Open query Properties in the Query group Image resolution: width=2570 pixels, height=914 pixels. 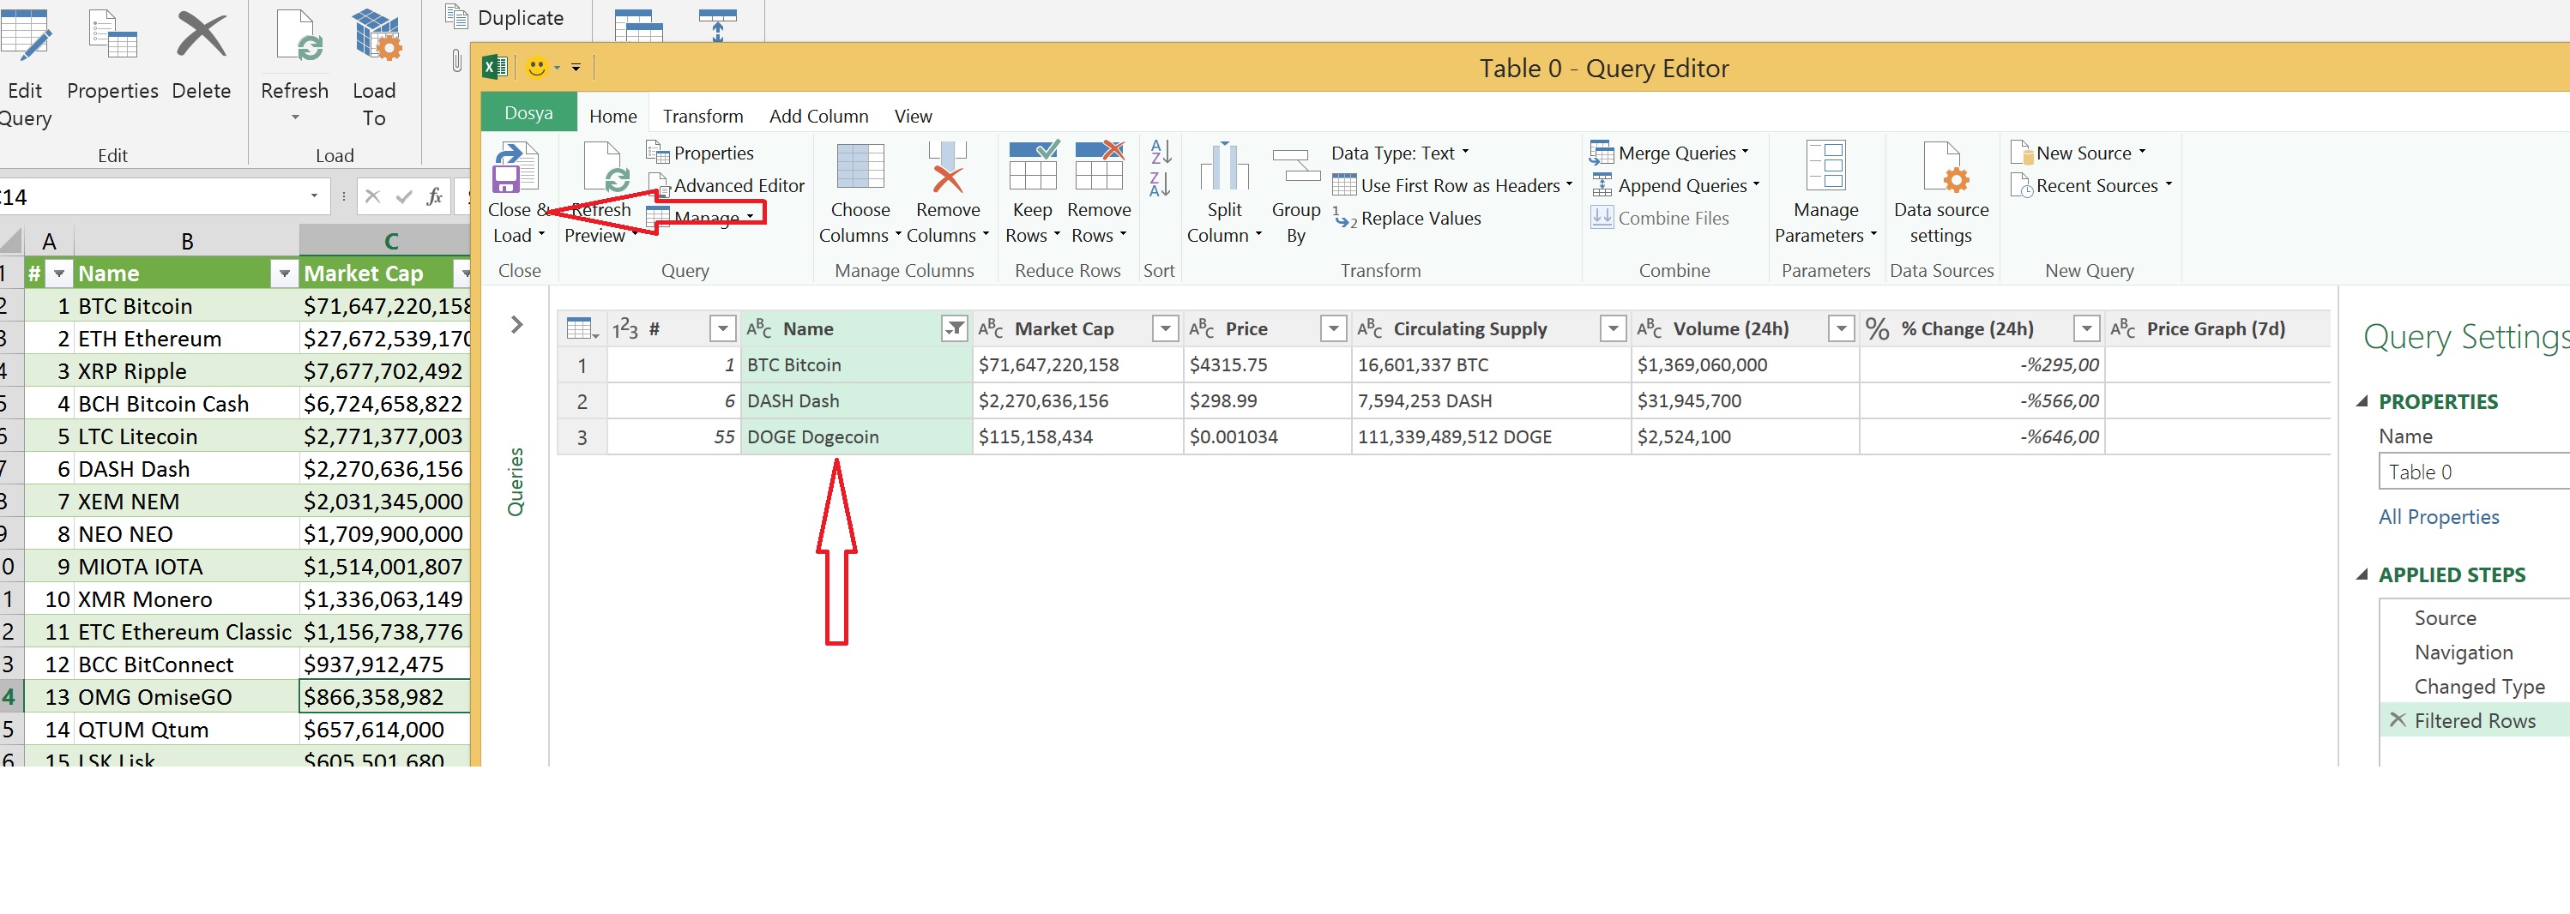pyautogui.click(x=700, y=153)
